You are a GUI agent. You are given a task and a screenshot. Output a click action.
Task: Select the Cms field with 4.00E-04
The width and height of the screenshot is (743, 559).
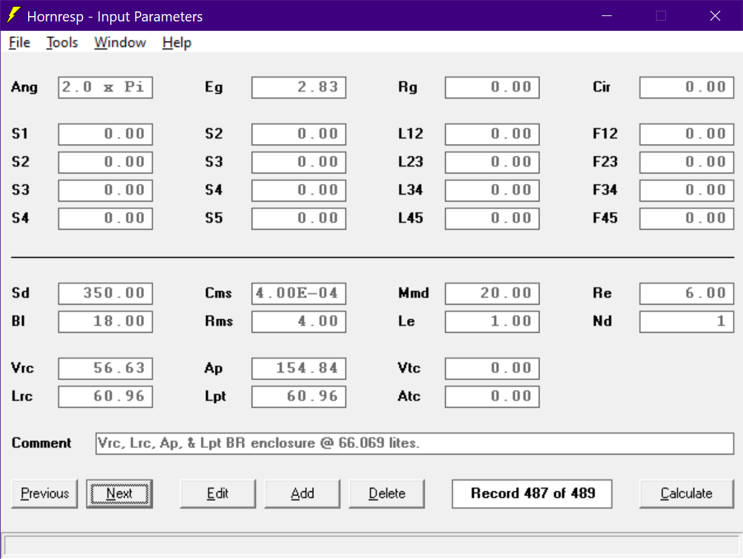point(299,293)
